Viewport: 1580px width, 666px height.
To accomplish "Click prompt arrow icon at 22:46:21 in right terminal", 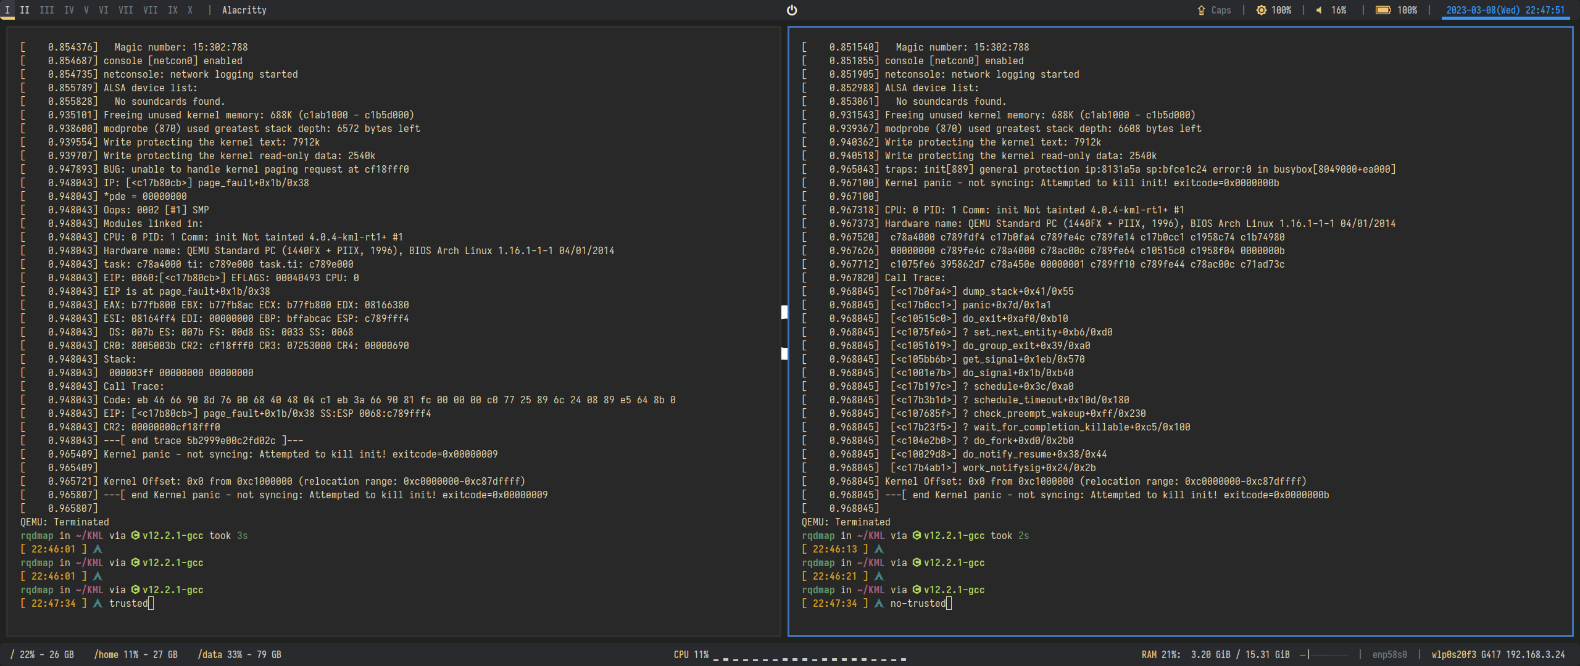I will click(879, 576).
